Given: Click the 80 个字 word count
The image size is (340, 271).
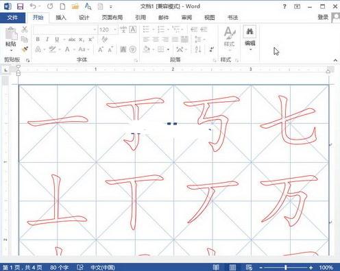Looking at the screenshot, I should (x=59, y=268).
